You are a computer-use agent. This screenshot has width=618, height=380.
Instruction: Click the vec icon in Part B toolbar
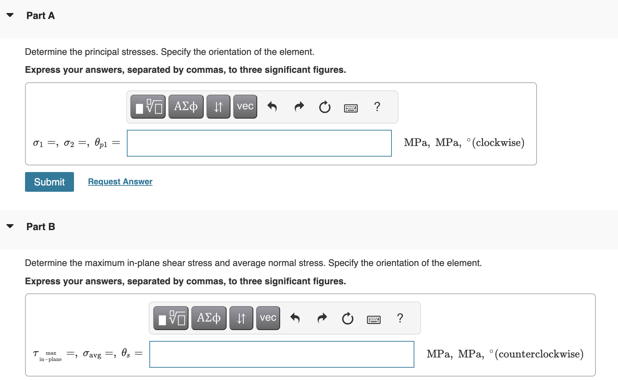pyautogui.click(x=268, y=318)
